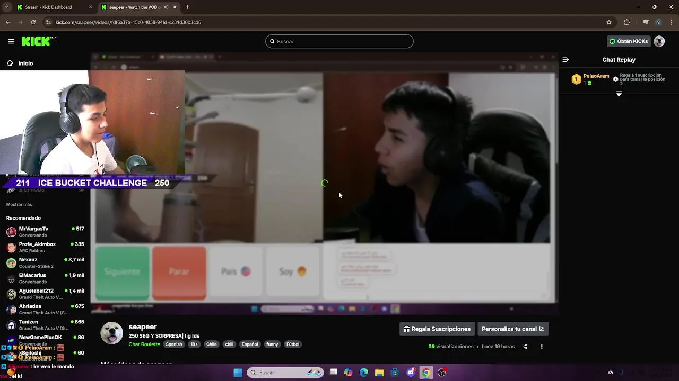The width and height of the screenshot is (679, 381).
Task: Bookmark this page with star icon
Action: coord(609,22)
